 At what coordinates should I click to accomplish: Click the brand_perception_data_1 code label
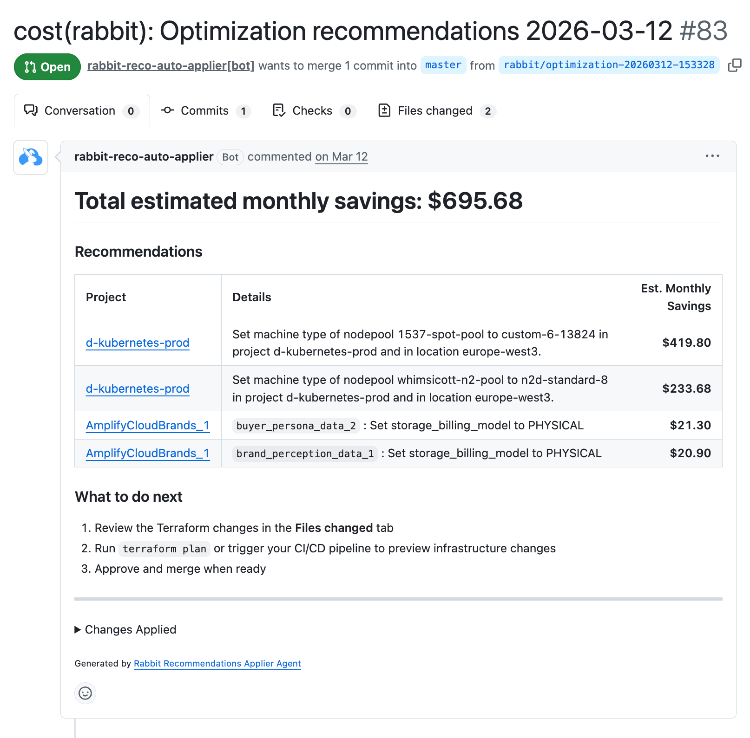(305, 453)
